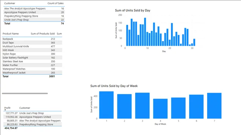Click the total count value 74
The image size is (241, 135).
[x=62, y=23]
